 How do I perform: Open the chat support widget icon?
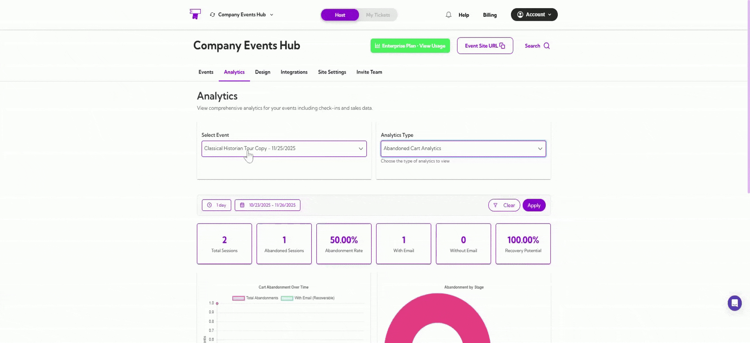[x=734, y=303]
